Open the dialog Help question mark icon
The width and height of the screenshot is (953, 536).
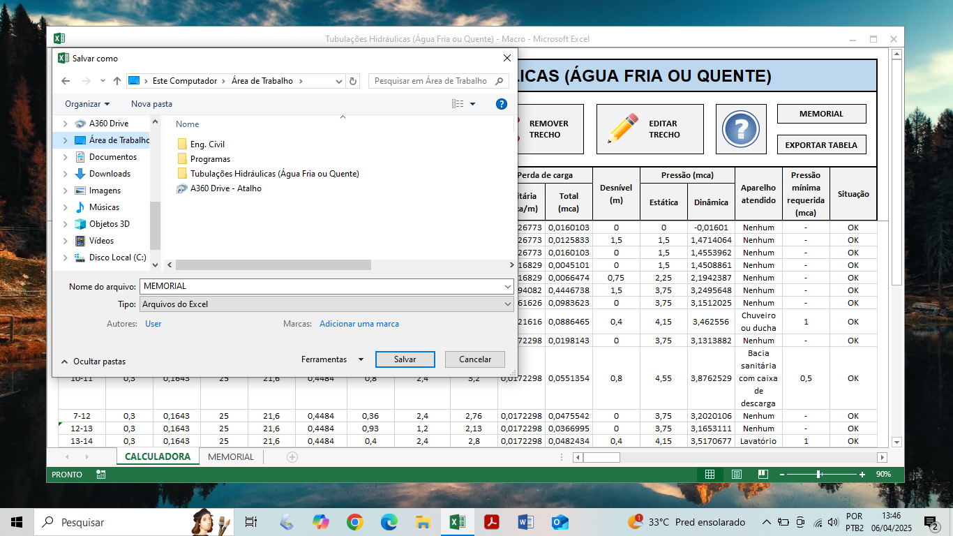[x=501, y=104]
